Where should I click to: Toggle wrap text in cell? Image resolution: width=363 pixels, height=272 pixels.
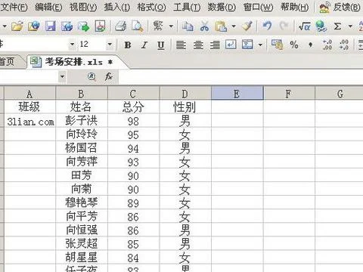click(x=231, y=45)
